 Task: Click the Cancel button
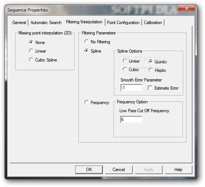coord(119,170)
